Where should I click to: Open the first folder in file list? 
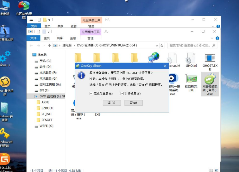click(78, 58)
